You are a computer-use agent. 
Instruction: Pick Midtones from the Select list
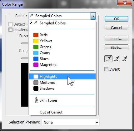click(62, 83)
